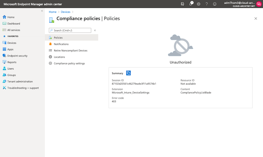Go to Home breadcrumb link
The image size is (263, 157).
point(53,12)
